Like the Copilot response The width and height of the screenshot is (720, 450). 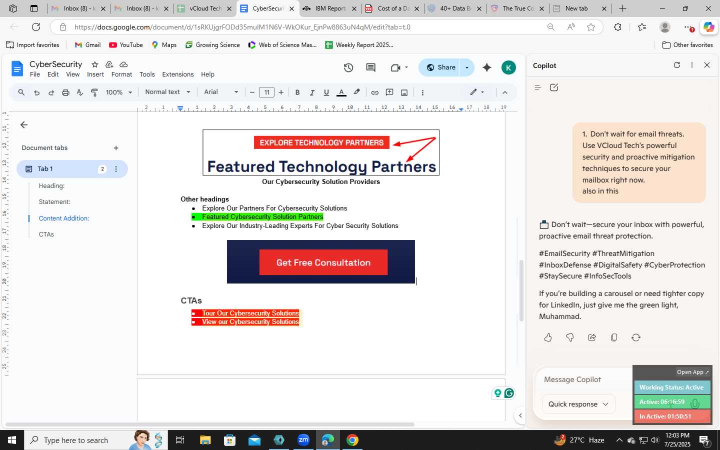pos(548,337)
